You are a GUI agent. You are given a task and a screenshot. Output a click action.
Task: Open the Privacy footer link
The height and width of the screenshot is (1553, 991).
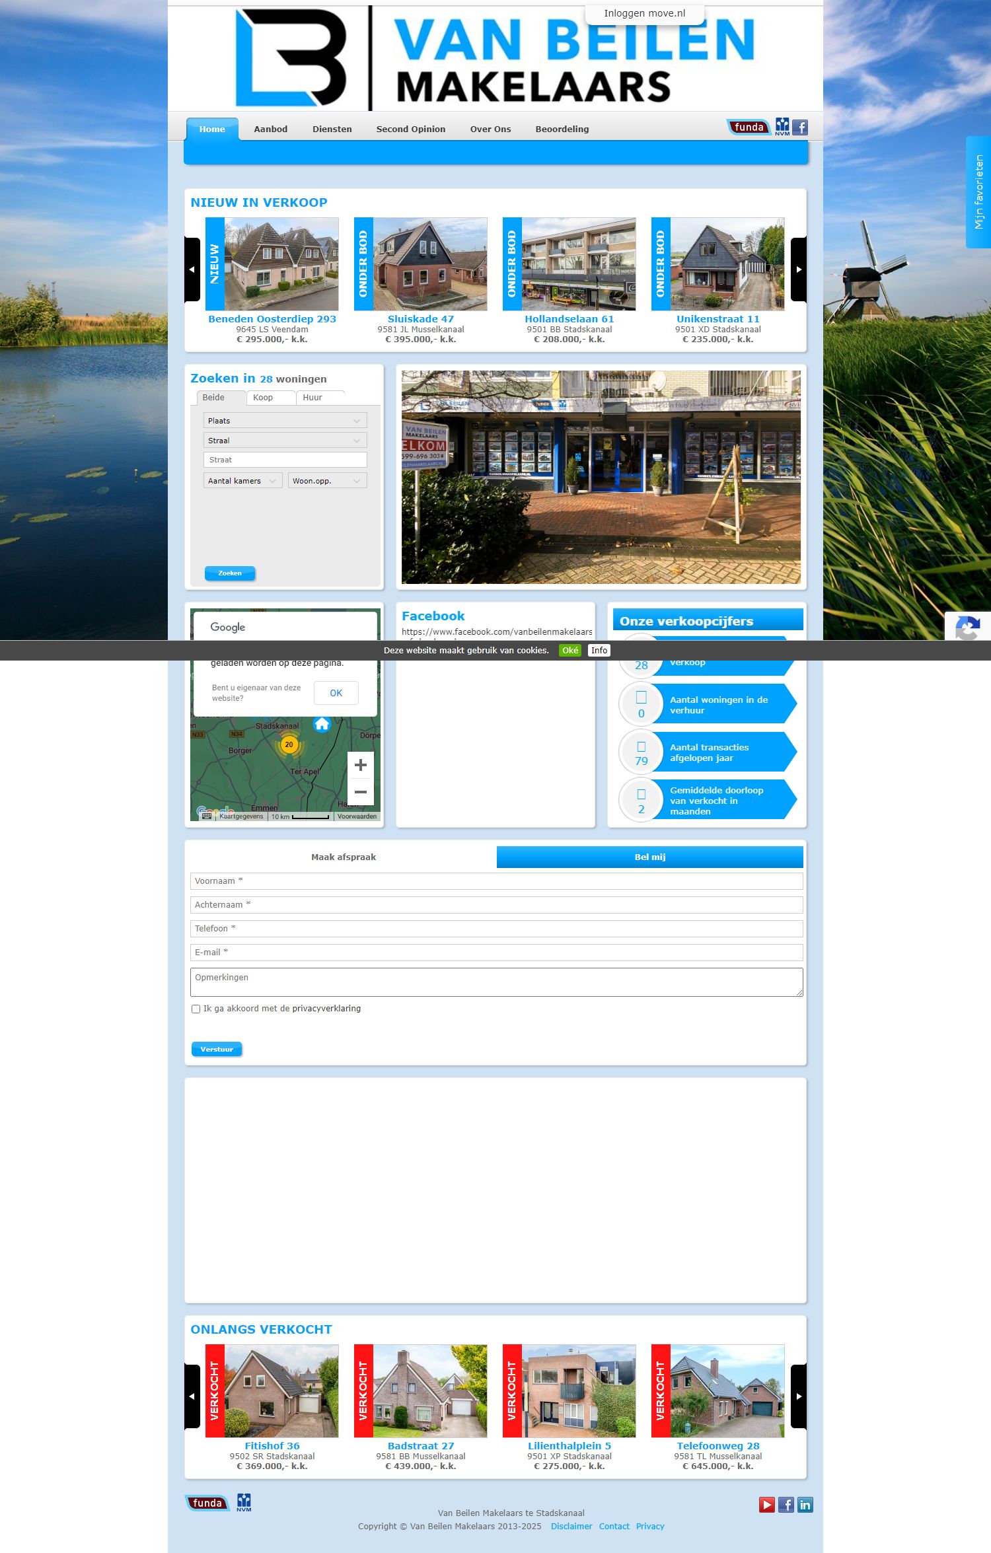click(x=650, y=1526)
